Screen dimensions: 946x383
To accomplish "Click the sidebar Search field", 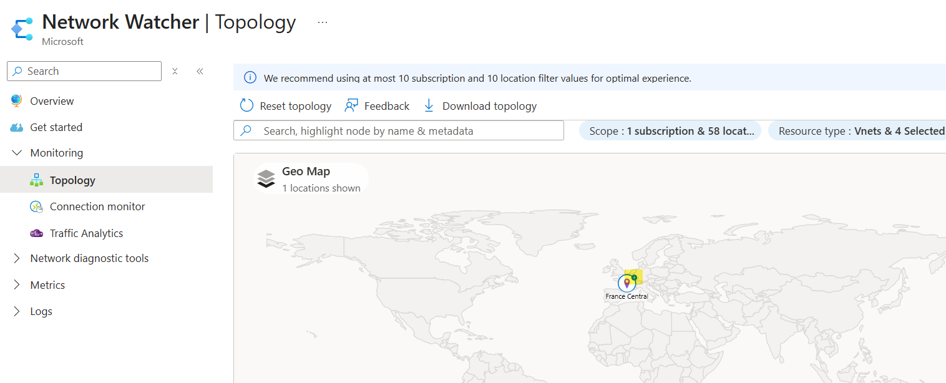I will [x=84, y=71].
